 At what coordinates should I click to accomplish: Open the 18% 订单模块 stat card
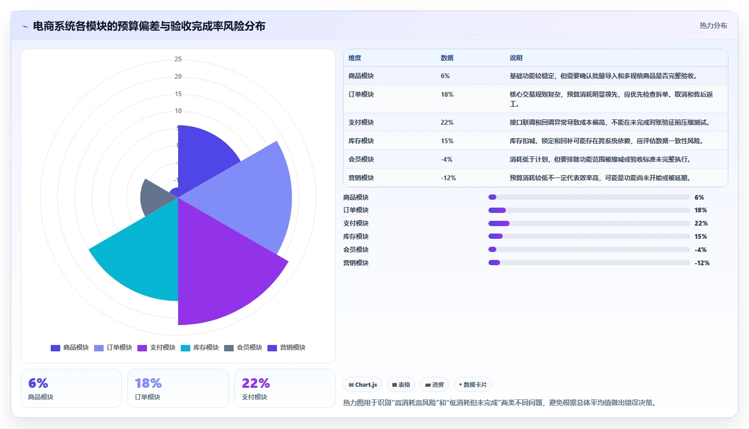tap(178, 388)
